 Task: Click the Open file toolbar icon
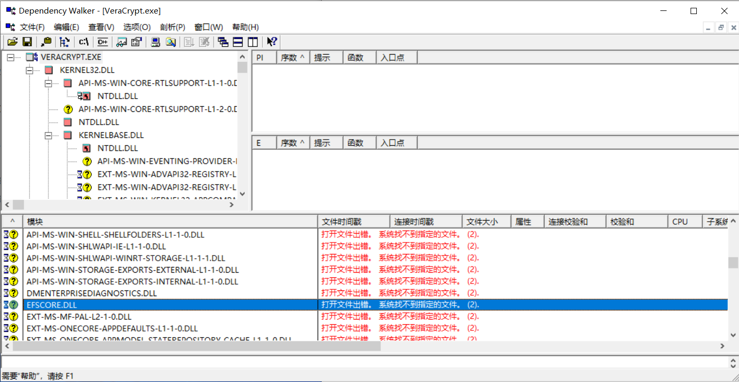tap(12, 42)
